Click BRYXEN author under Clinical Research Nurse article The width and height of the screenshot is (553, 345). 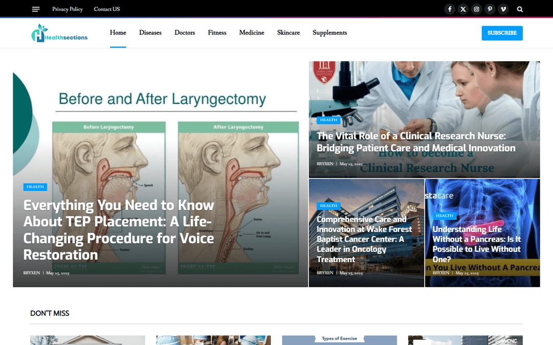(x=325, y=164)
